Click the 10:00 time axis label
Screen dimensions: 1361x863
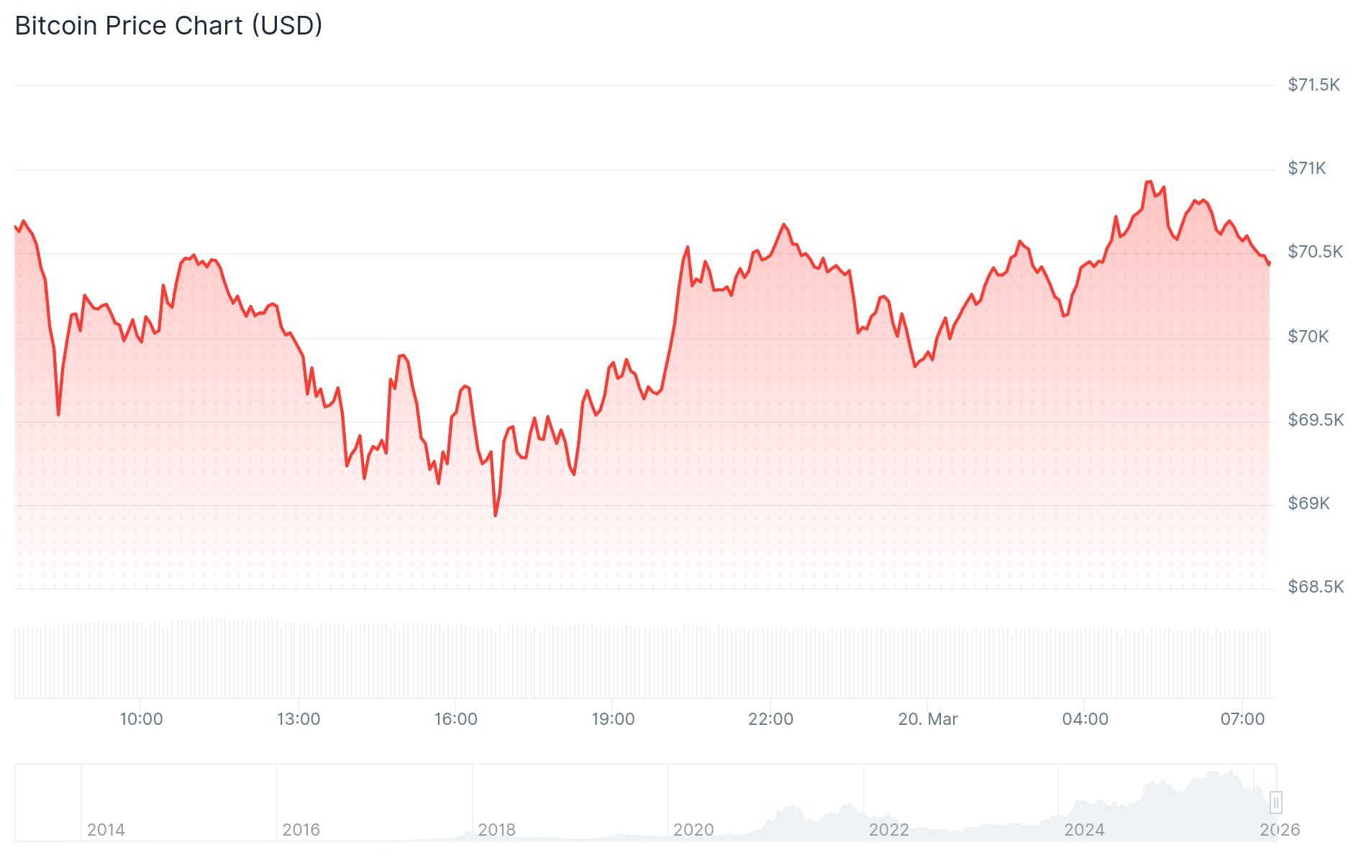point(141,719)
